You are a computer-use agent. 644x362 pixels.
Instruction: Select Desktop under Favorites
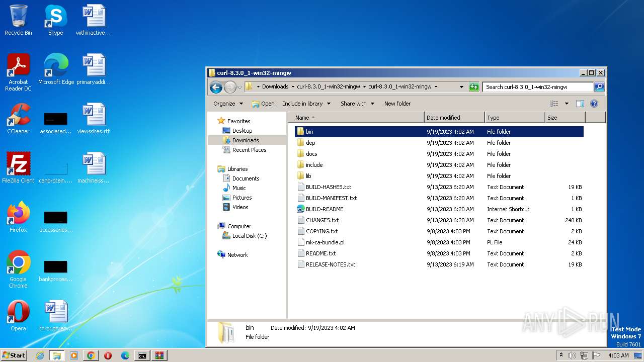[x=242, y=131]
